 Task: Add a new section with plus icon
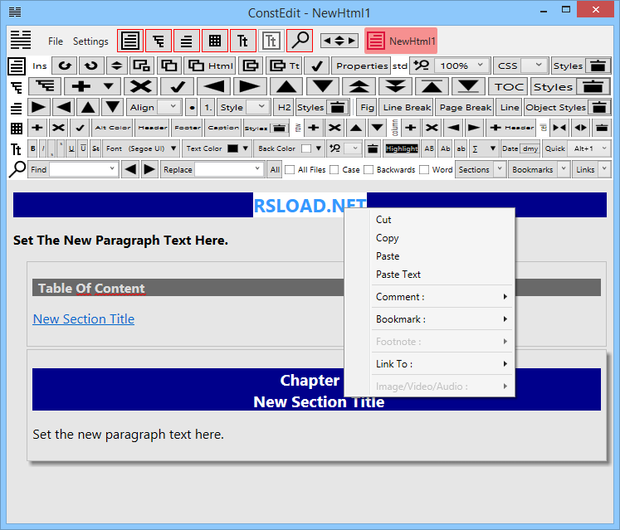[81, 86]
